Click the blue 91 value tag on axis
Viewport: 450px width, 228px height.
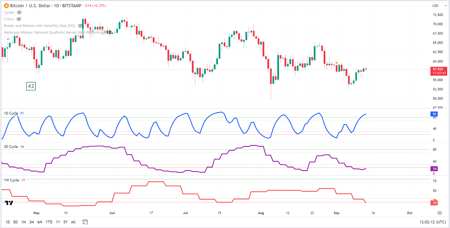(434, 114)
